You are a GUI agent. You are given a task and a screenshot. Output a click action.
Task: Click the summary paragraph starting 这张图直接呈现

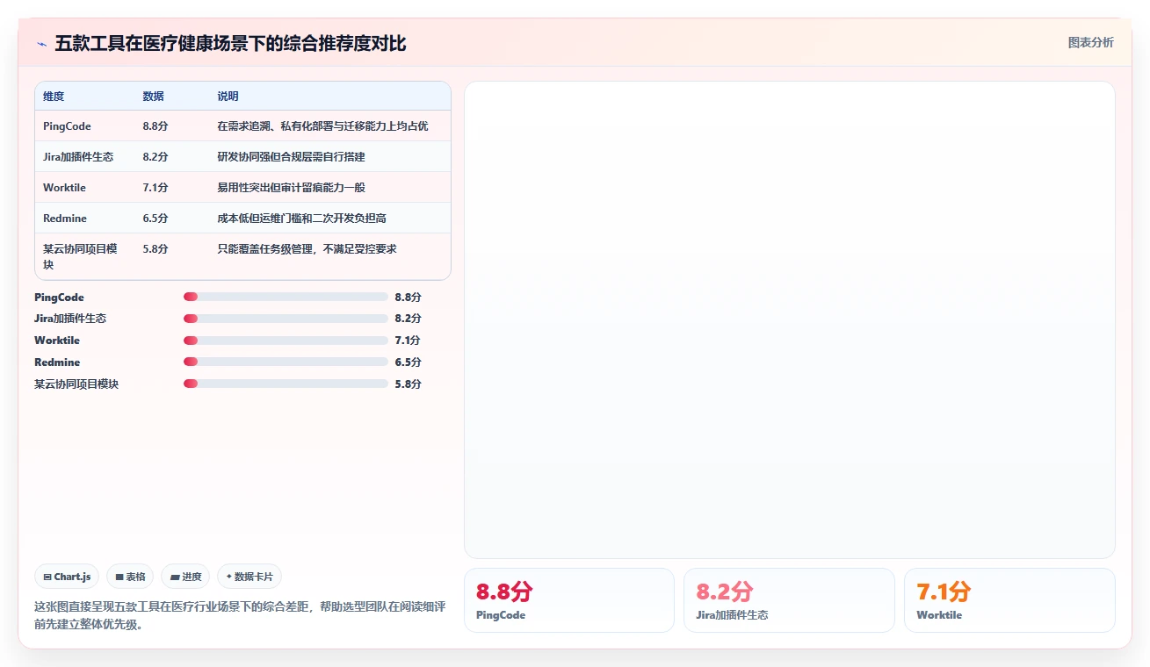pos(240,616)
